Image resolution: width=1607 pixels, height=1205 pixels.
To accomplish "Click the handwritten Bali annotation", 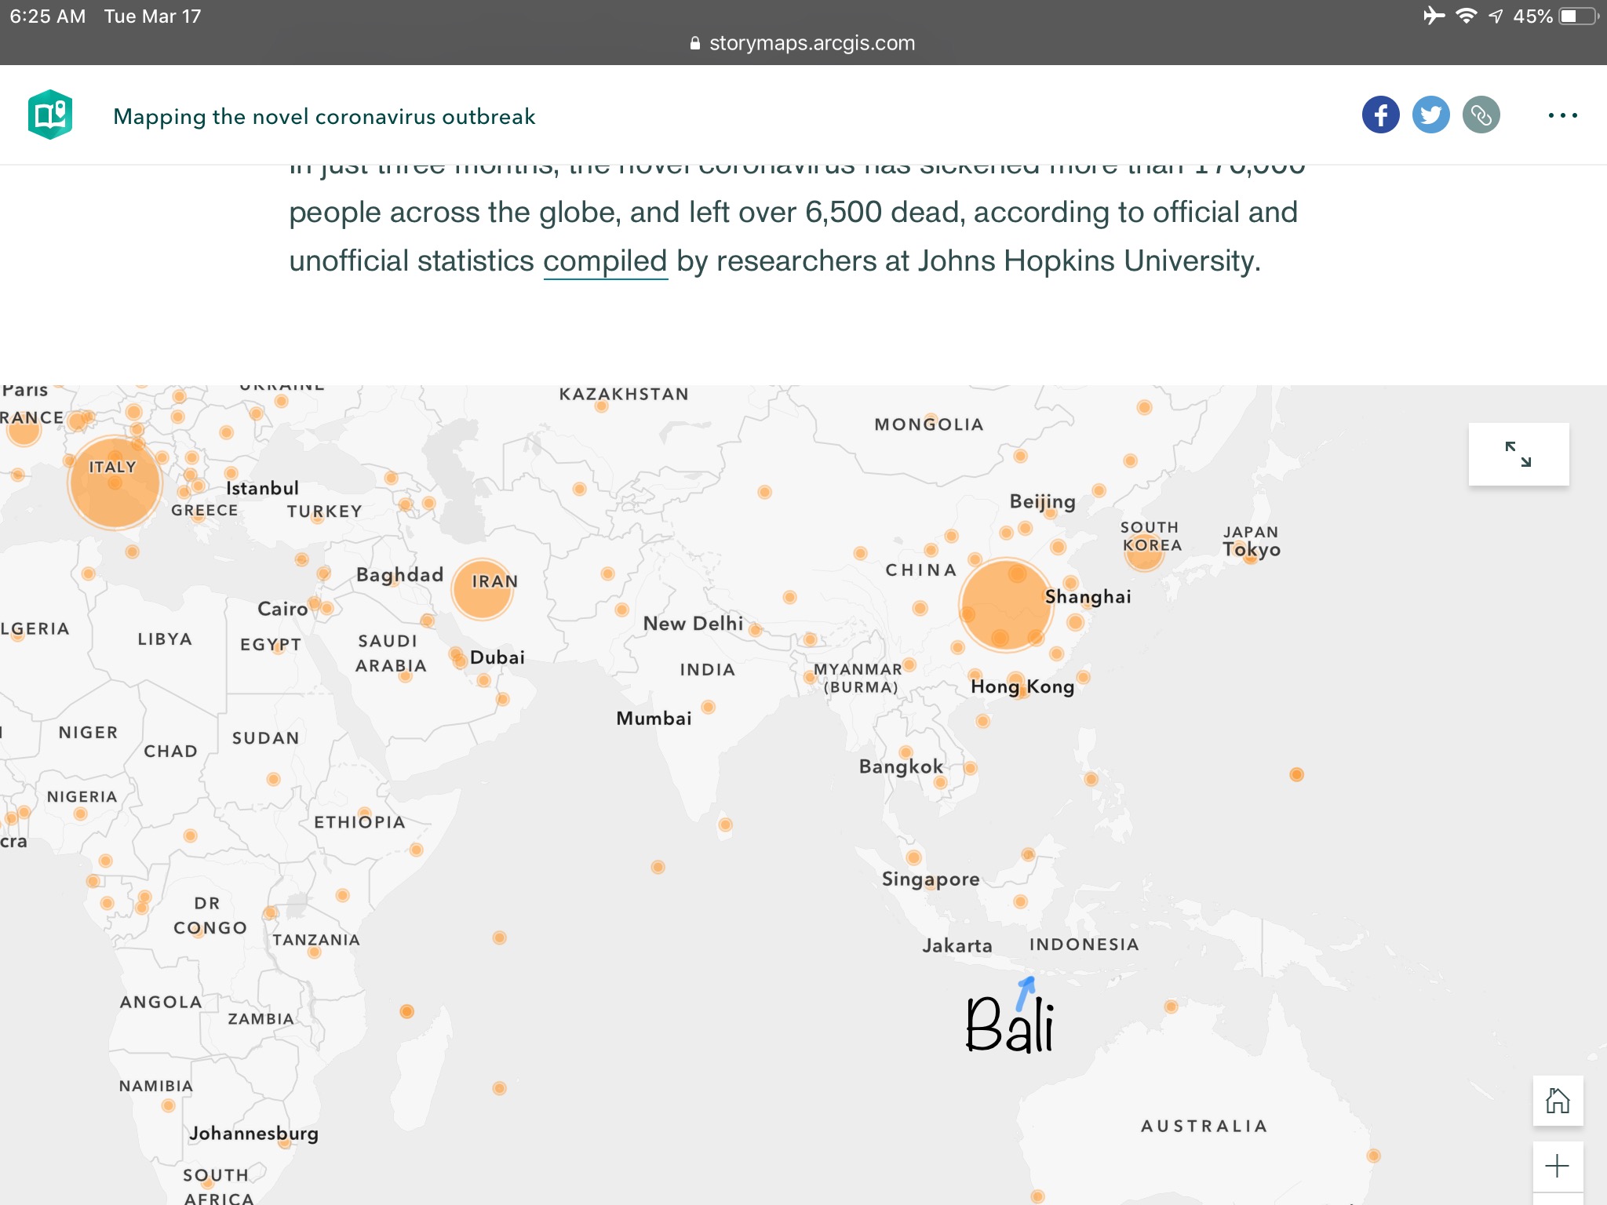I will pos(1009,1024).
